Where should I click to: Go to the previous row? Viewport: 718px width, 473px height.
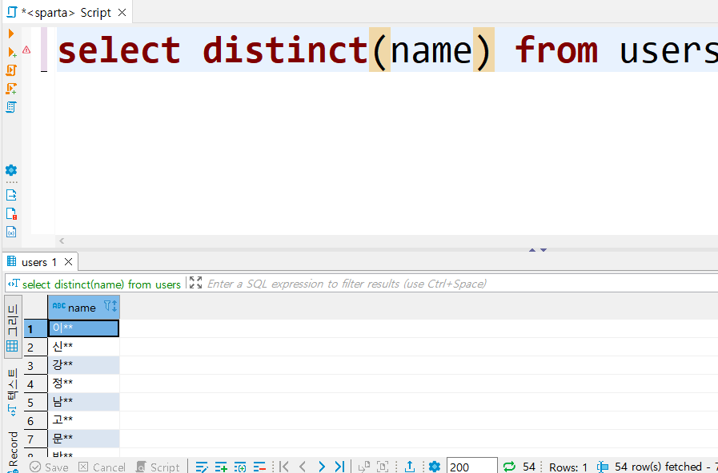pos(303,467)
